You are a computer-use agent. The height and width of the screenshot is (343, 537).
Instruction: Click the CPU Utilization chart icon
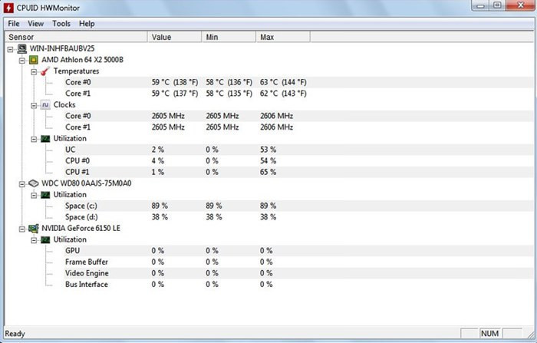45,139
